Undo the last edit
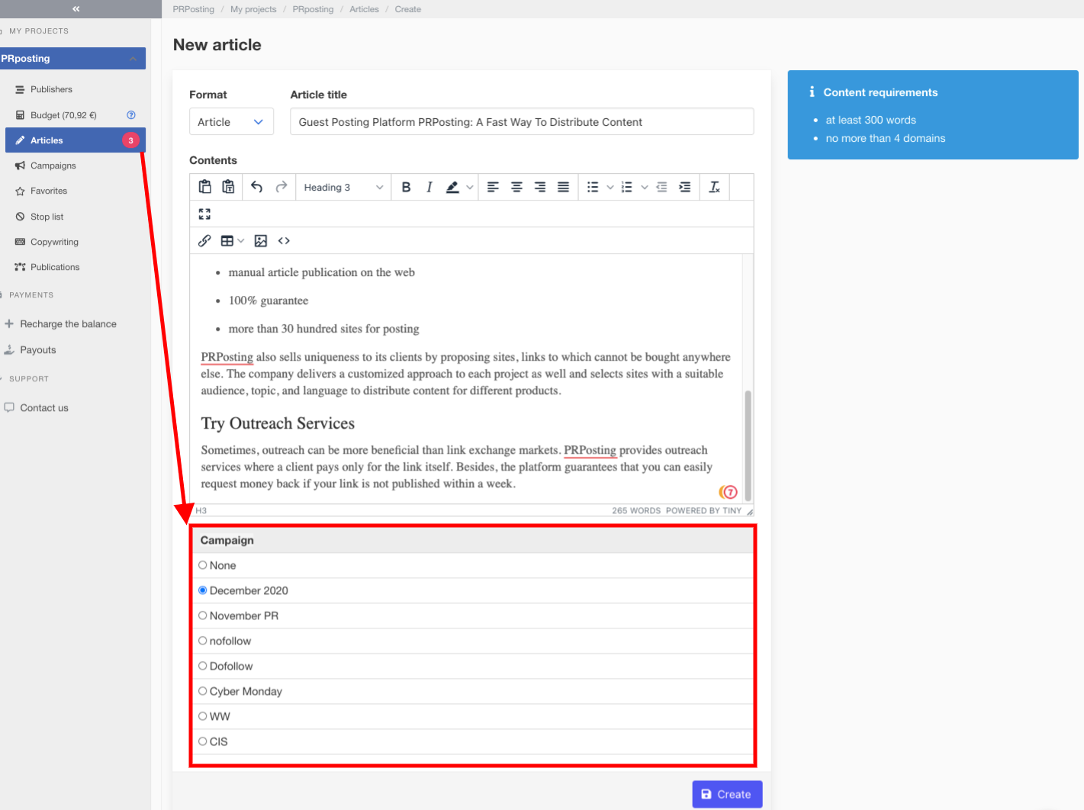The image size is (1084, 810). (x=257, y=187)
